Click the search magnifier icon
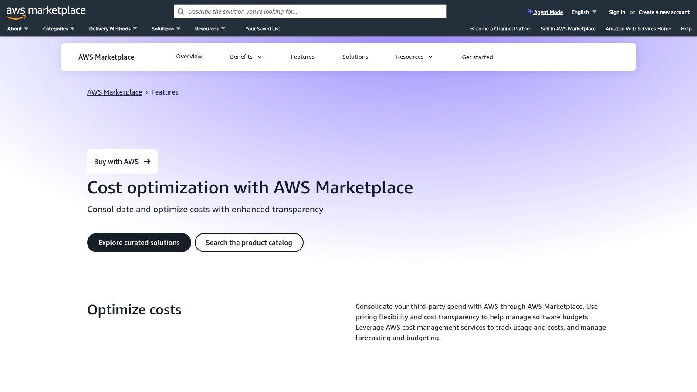Screen dimensions: 697x392 coord(181,11)
